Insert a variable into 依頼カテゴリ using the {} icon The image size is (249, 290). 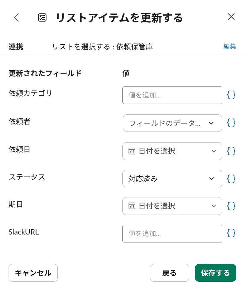coord(231,95)
